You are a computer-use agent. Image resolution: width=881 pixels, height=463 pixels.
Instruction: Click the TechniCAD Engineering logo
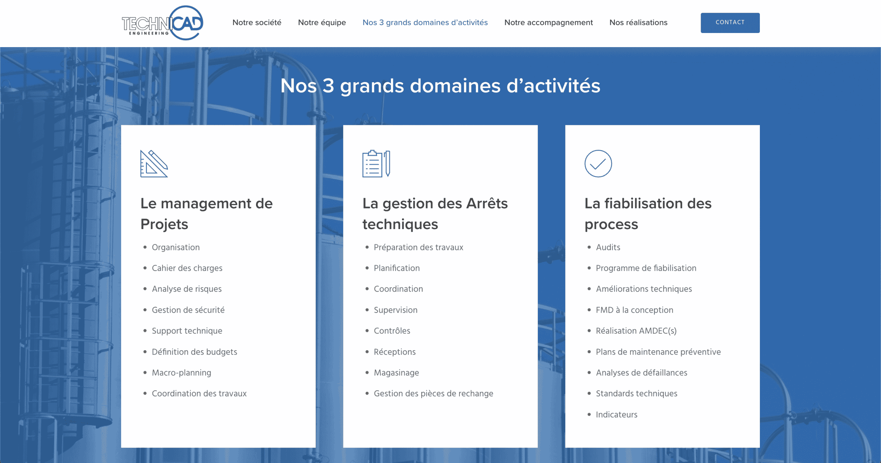click(x=162, y=23)
